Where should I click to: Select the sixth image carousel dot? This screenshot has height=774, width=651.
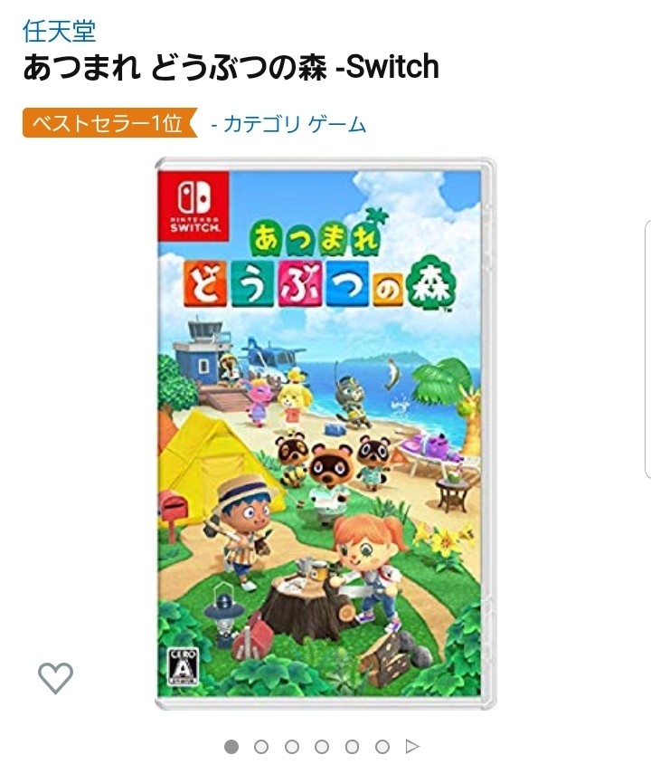click(382, 746)
